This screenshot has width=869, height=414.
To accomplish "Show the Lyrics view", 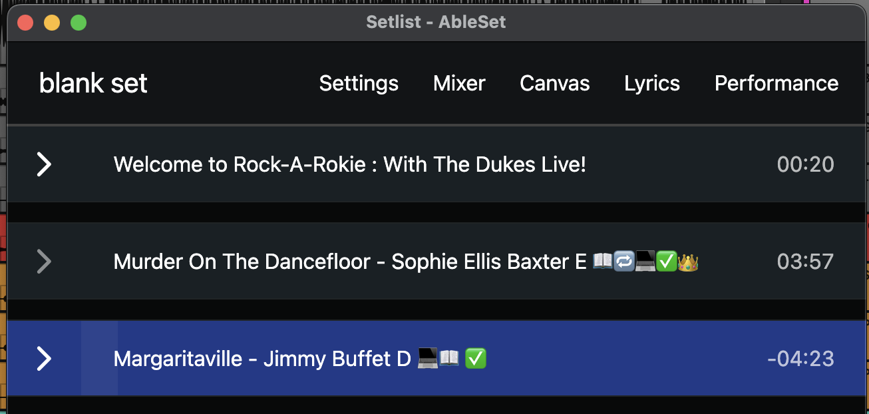I will click(652, 83).
